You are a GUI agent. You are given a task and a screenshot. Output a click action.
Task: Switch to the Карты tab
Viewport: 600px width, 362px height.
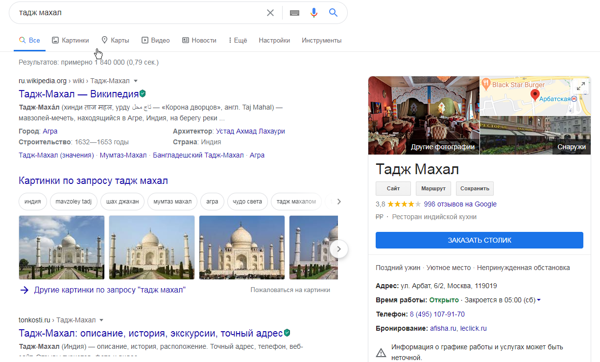[x=115, y=41]
